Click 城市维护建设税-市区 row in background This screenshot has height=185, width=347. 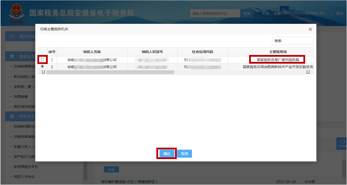[x=129, y=182]
